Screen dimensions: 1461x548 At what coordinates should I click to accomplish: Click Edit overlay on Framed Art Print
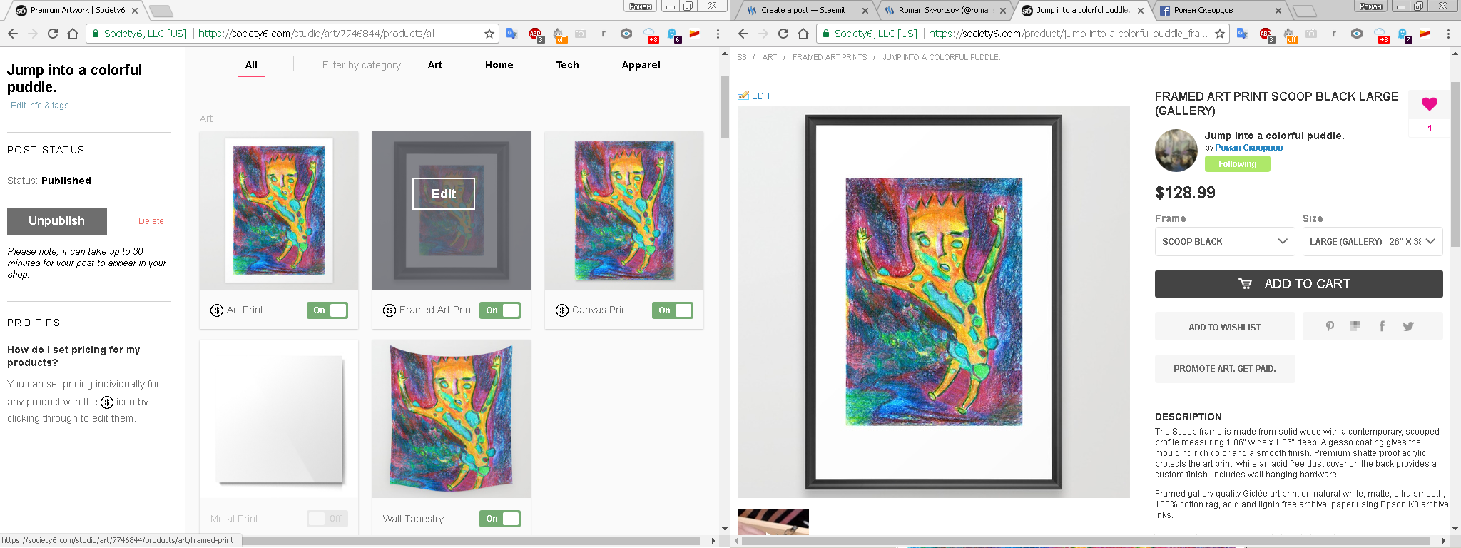tap(444, 193)
